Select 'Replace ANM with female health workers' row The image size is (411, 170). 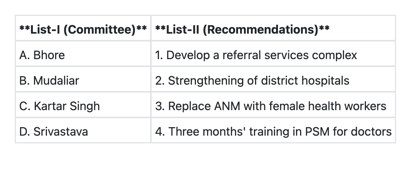271,106
